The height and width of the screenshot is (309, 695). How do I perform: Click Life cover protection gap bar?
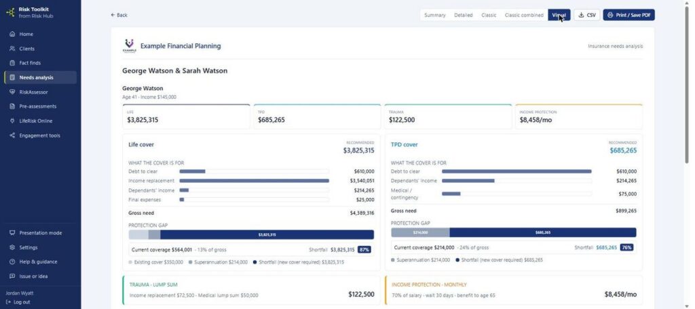coord(251,234)
